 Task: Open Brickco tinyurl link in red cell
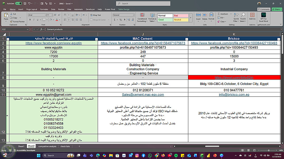tap(234, 78)
